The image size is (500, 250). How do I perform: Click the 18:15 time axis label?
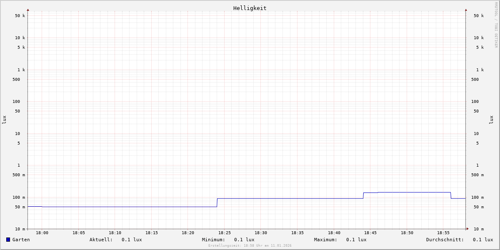coord(152,233)
